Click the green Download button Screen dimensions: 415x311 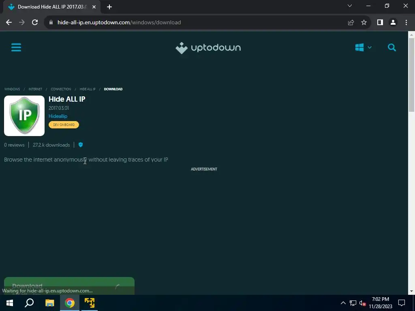69,286
